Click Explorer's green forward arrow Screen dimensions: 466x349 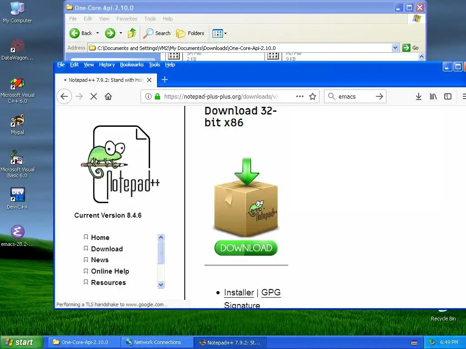tap(110, 33)
